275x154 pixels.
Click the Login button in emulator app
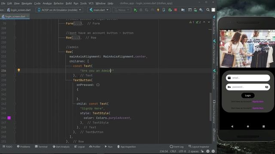248,95
